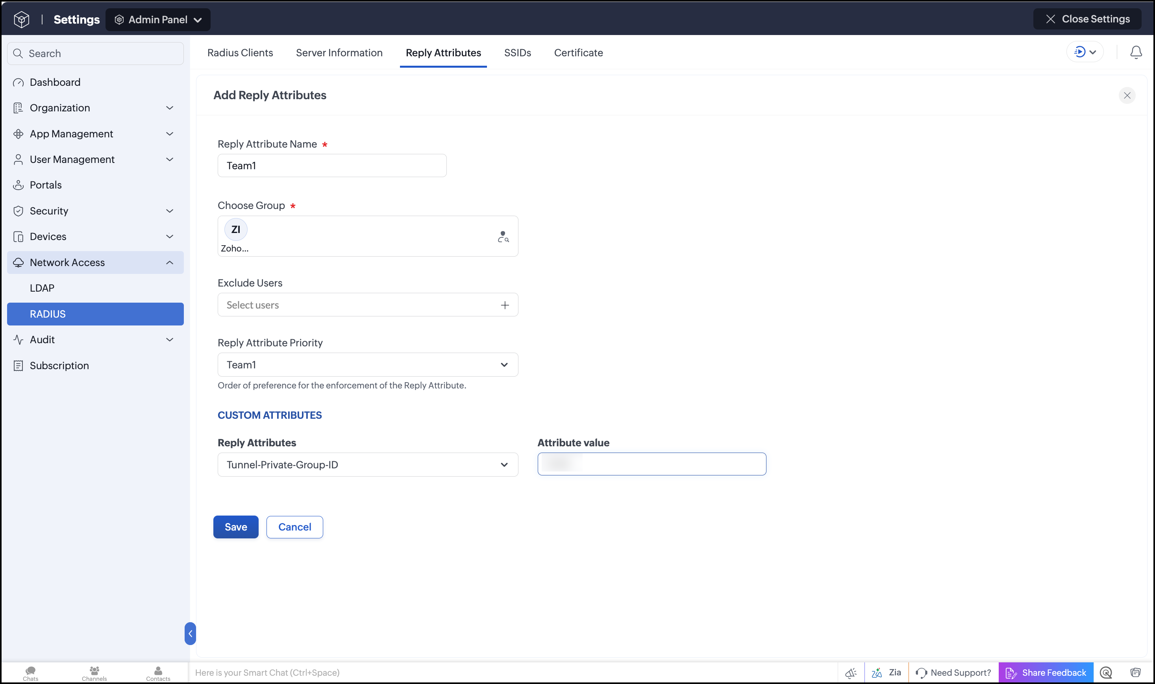Click the Smart Chat input bar
The width and height of the screenshot is (1155, 684).
tap(513, 673)
